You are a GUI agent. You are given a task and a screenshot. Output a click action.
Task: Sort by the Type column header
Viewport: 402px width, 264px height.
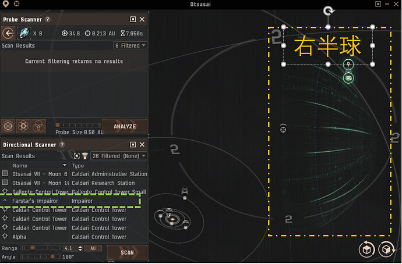78,166
